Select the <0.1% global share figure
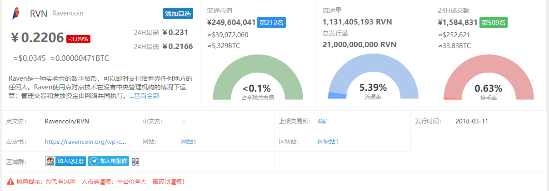 257,88
